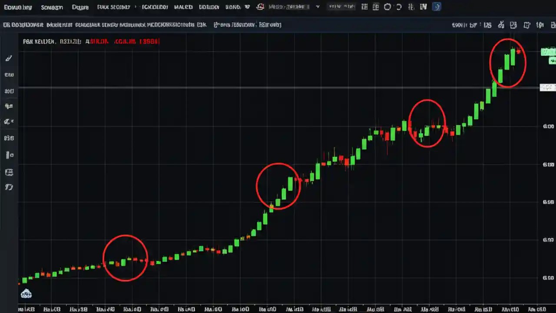Open the chart layout grid icon
Viewport: 556px width, 313px height.
click(364, 7)
